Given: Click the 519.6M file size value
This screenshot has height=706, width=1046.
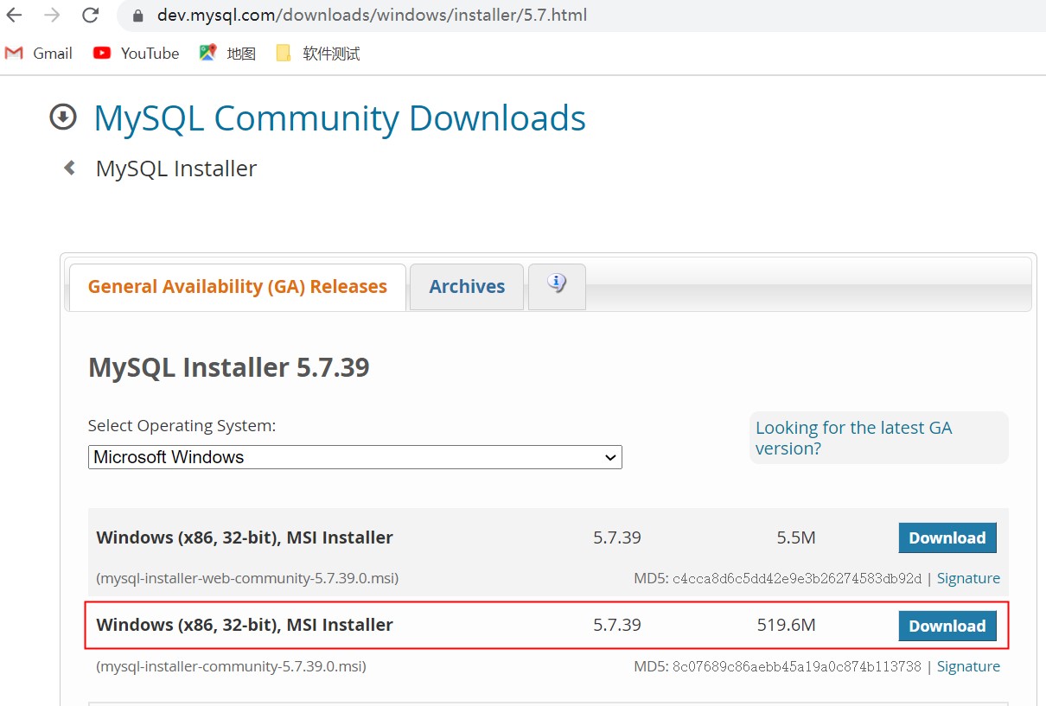Looking at the screenshot, I should point(787,625).
